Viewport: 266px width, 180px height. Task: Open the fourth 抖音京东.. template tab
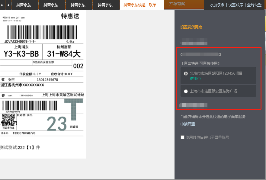click(106, 5)
